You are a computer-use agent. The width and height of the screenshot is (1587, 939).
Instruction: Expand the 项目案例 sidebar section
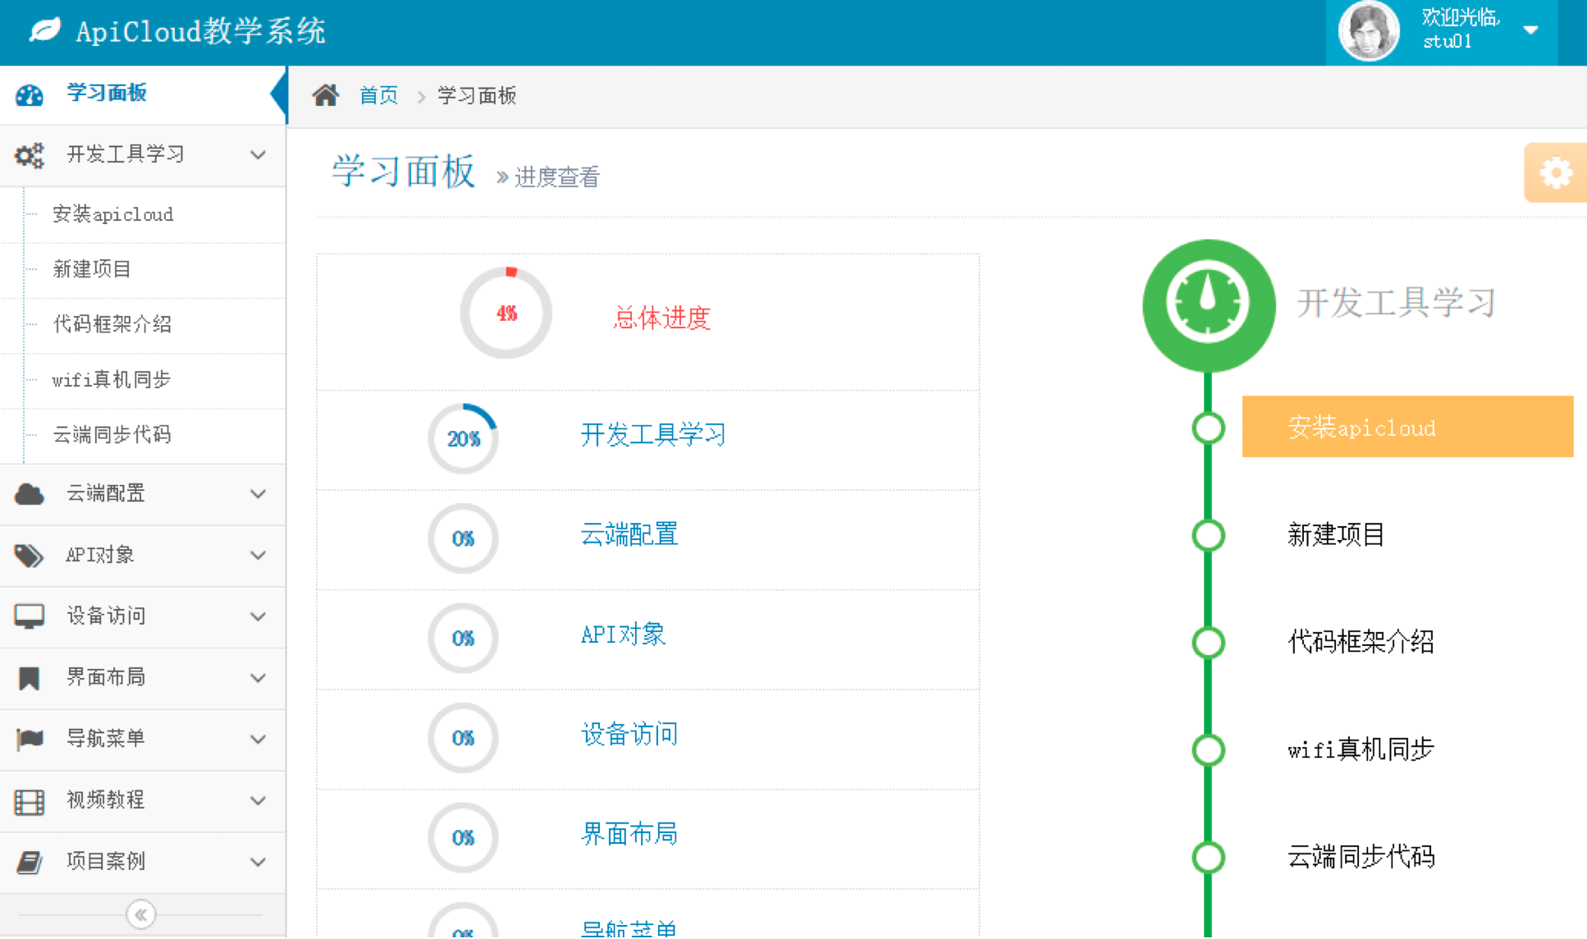click(258, 862)
